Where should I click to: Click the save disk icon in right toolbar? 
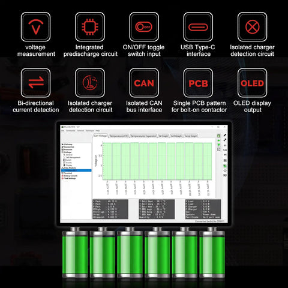225,161
